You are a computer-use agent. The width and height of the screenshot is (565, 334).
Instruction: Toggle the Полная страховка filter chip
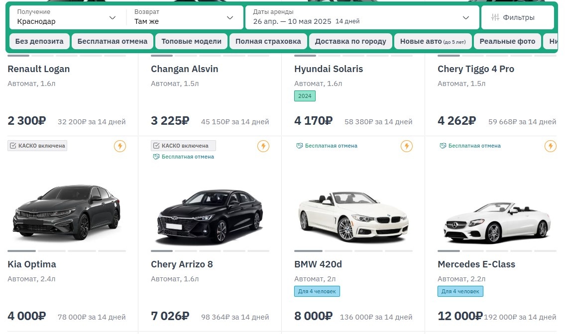coord(268,41)
